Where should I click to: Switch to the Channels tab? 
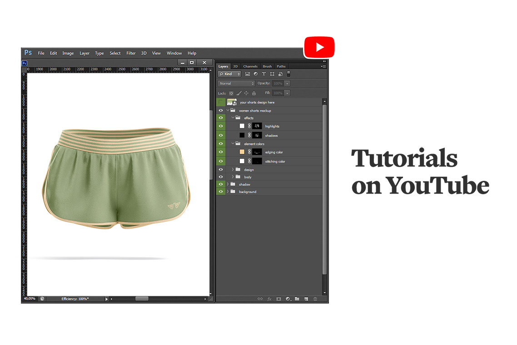[x=250, y=66]
